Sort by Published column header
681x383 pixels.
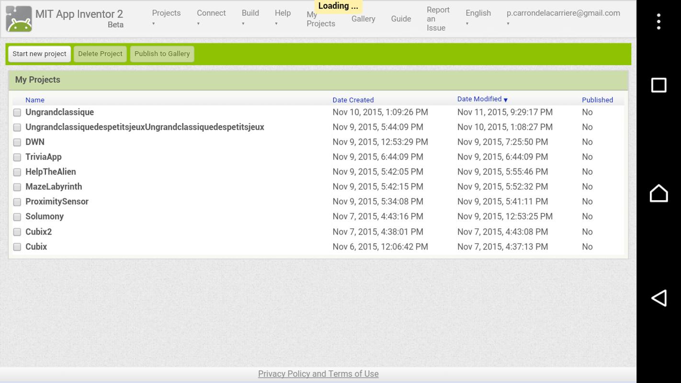tap(597, 100)
